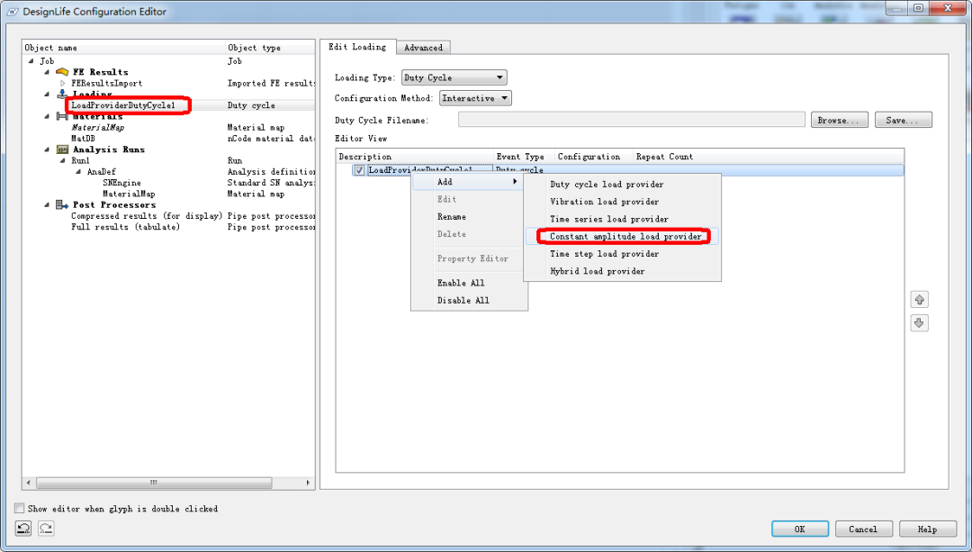Click the DesignLife app icon in title bar
Image resolution: width=972 pixels, height=552 pixels.
[x=13, y=12]
